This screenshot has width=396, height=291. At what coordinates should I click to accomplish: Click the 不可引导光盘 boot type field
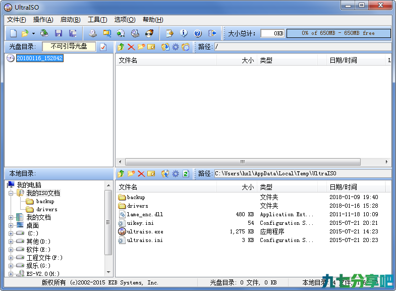click(x=69, y=46)
